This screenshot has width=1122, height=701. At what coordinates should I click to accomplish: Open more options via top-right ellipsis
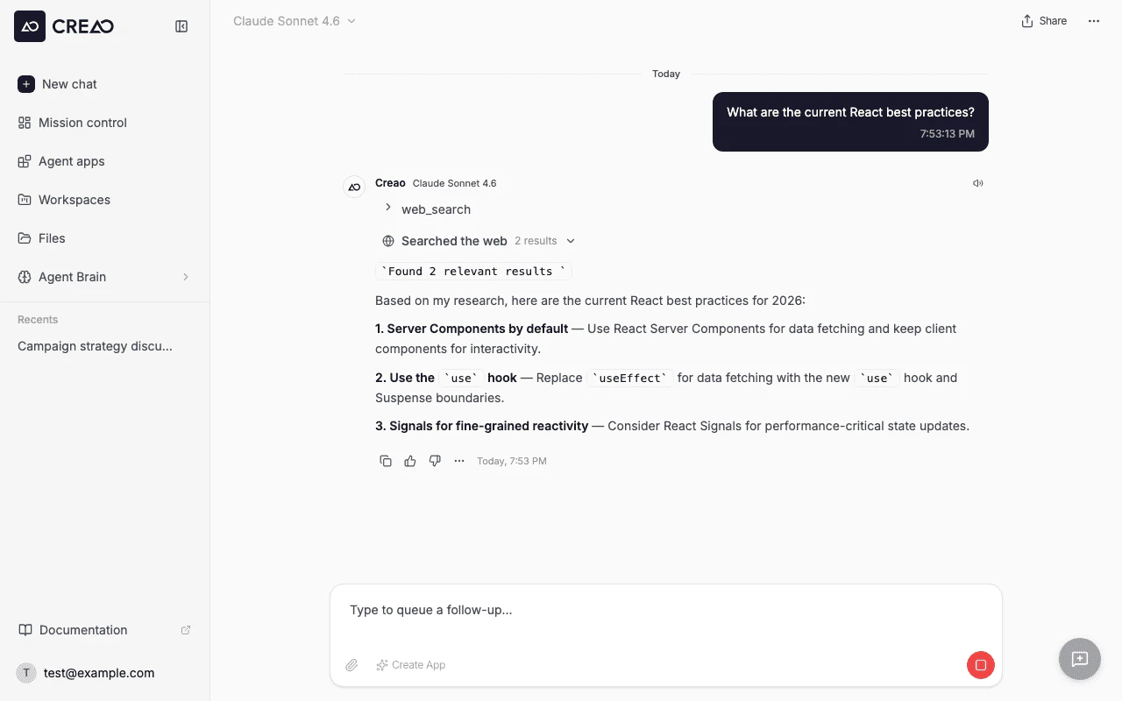point(1093,20)
